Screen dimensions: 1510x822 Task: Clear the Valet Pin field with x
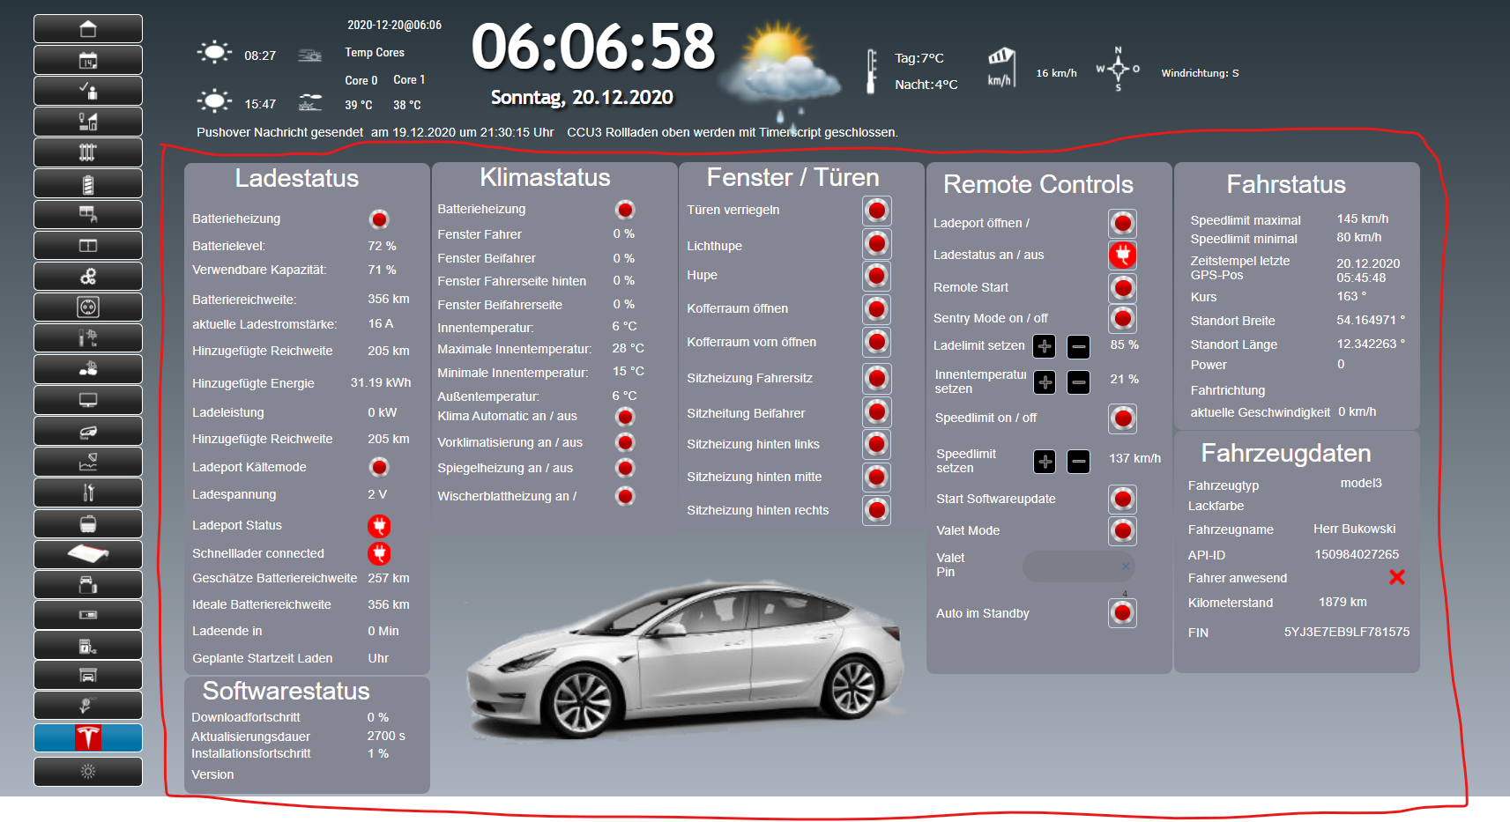[1126, 566]
